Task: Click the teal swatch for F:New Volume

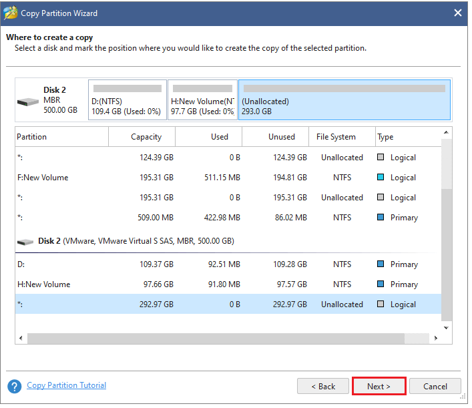Action: pyautogui.click(x=381, y=177)
